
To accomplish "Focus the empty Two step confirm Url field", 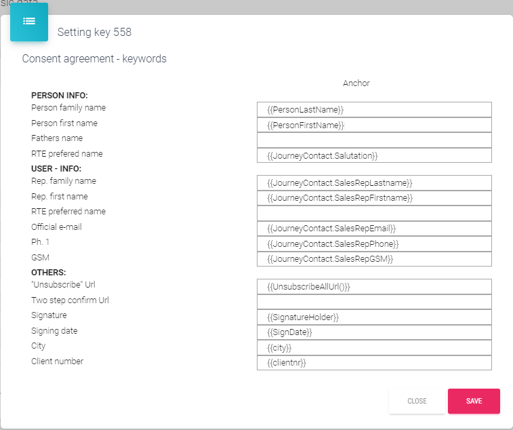I will (x=374, y=302).
